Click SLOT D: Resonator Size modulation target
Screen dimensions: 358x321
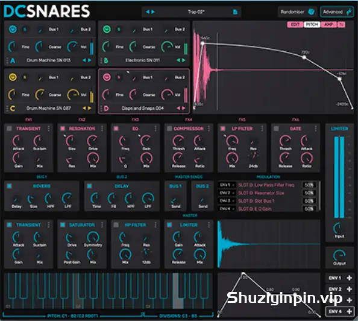[261, 193]
